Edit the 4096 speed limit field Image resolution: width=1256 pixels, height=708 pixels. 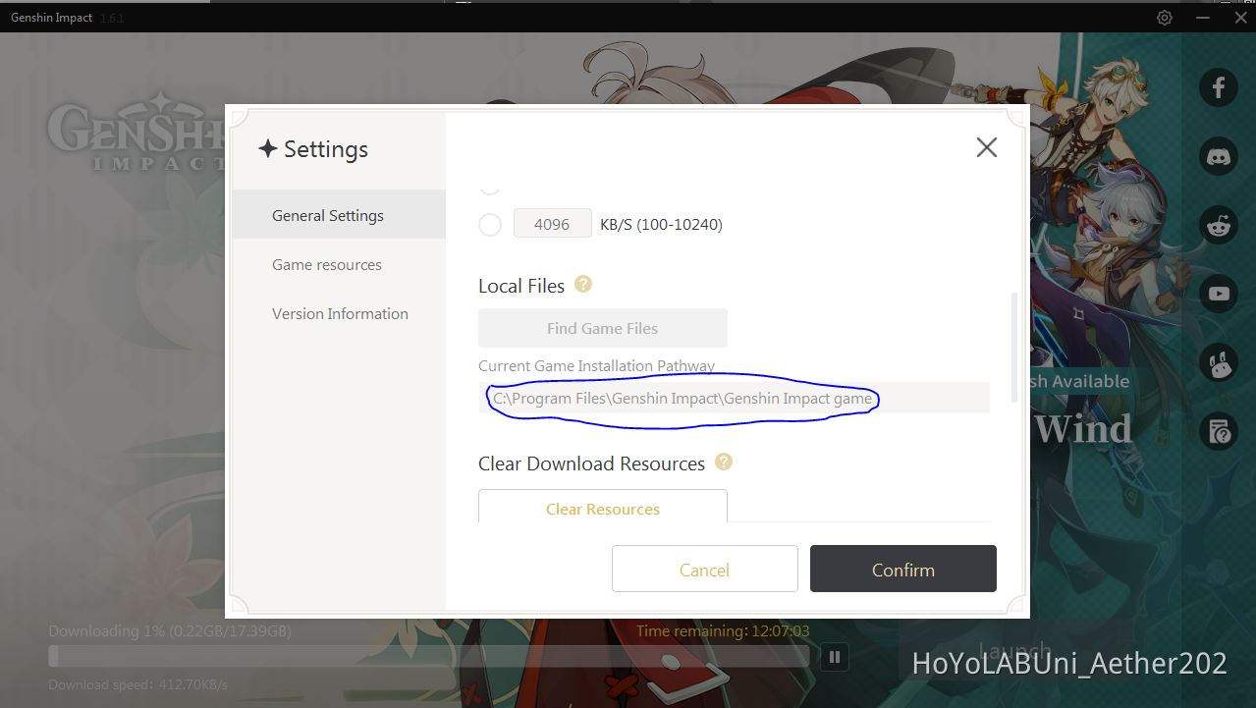tap(552, 224)
